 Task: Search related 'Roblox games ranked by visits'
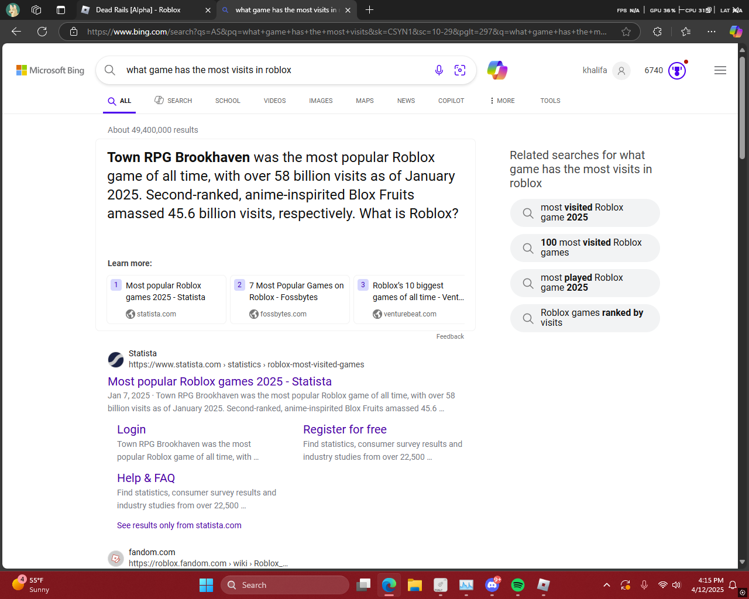point(585,318)
